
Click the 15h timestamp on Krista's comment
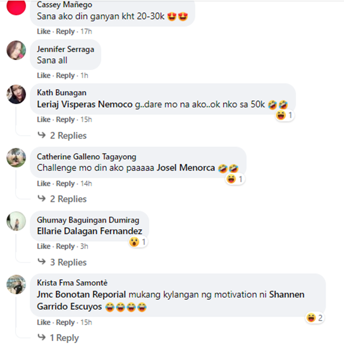(x=86, y=322)
